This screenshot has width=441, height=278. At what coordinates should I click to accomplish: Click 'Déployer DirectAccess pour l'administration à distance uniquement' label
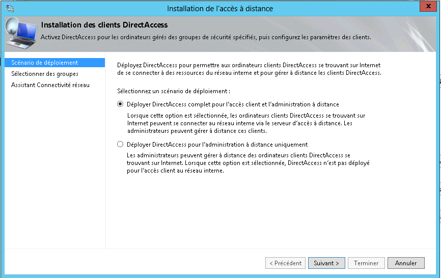pos(217,145)
